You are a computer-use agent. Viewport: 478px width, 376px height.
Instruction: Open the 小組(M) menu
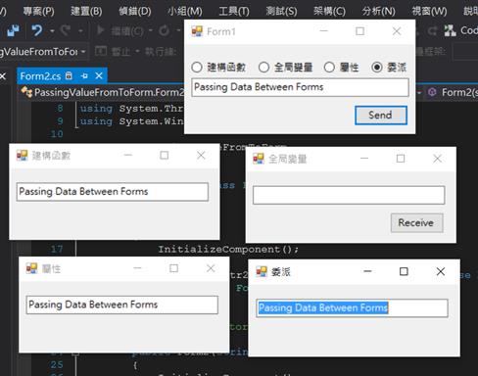[x=185, y=12]
